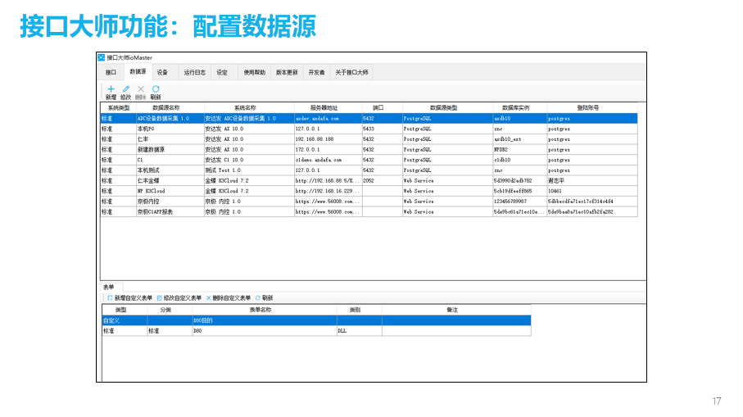The width and height of the screenshot is (743, 417).
Task: Open the 使用帮助 tab
Action: pyautogui.click(x=254, y=72)
